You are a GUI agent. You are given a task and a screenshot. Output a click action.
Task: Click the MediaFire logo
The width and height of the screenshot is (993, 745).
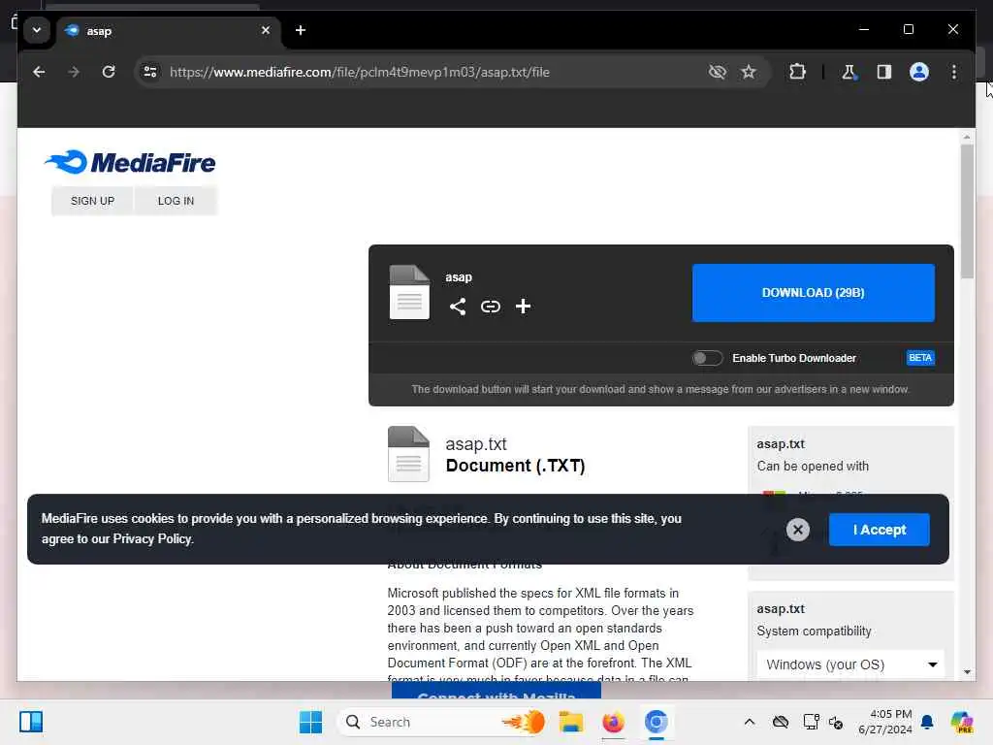coord(130,163)
